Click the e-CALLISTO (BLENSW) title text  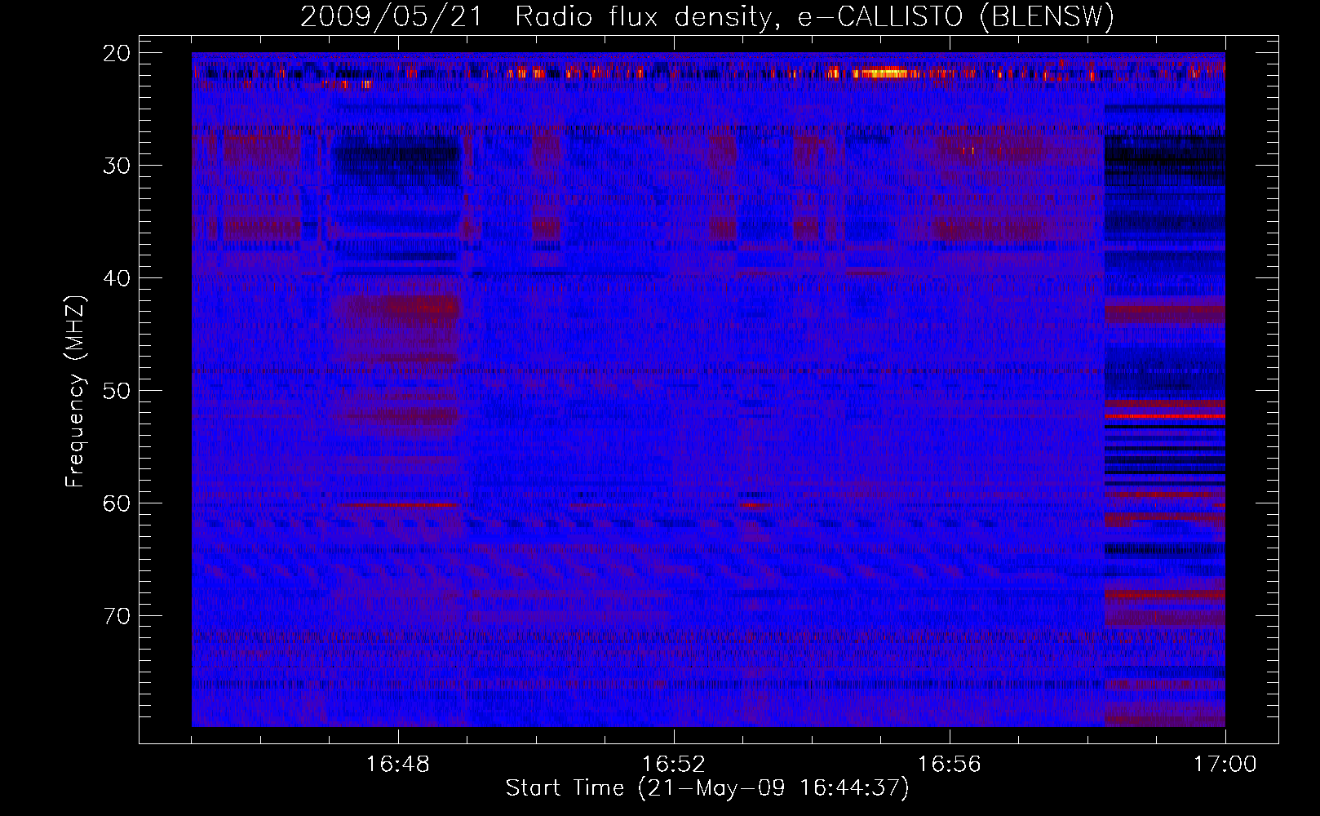pyautogui.click(x=955, y=17)
